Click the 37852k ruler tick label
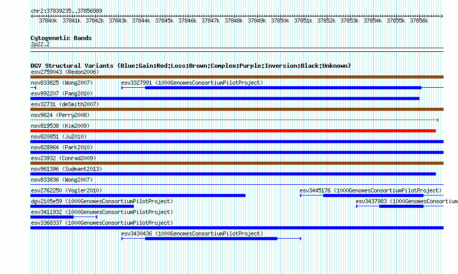This screenshot has width=458, height=274. click(326, 21)
